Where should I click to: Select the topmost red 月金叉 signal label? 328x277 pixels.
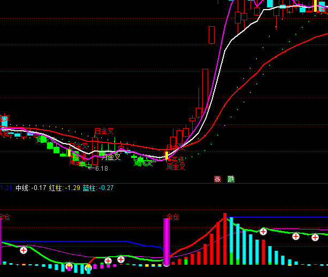click(x=104, y=131)
